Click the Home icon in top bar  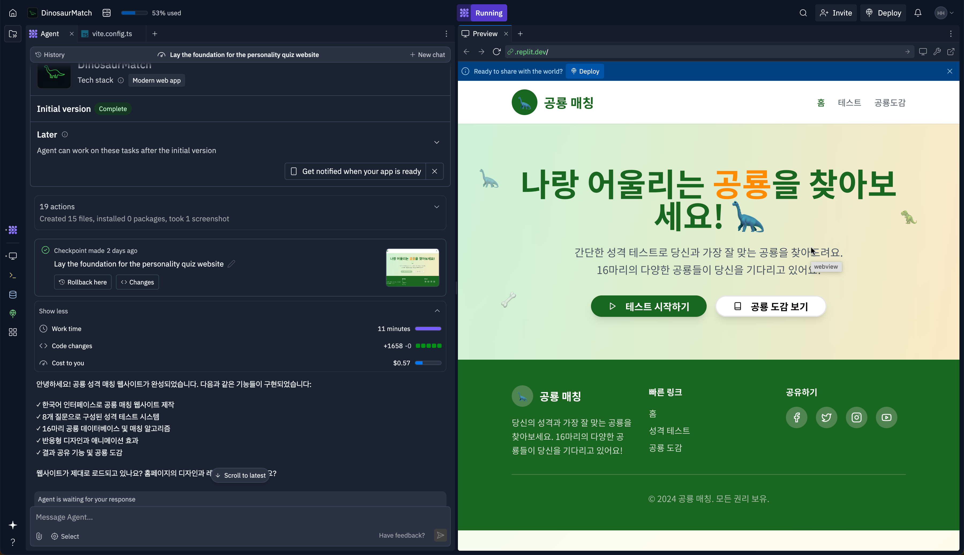(x=13, y=13)
